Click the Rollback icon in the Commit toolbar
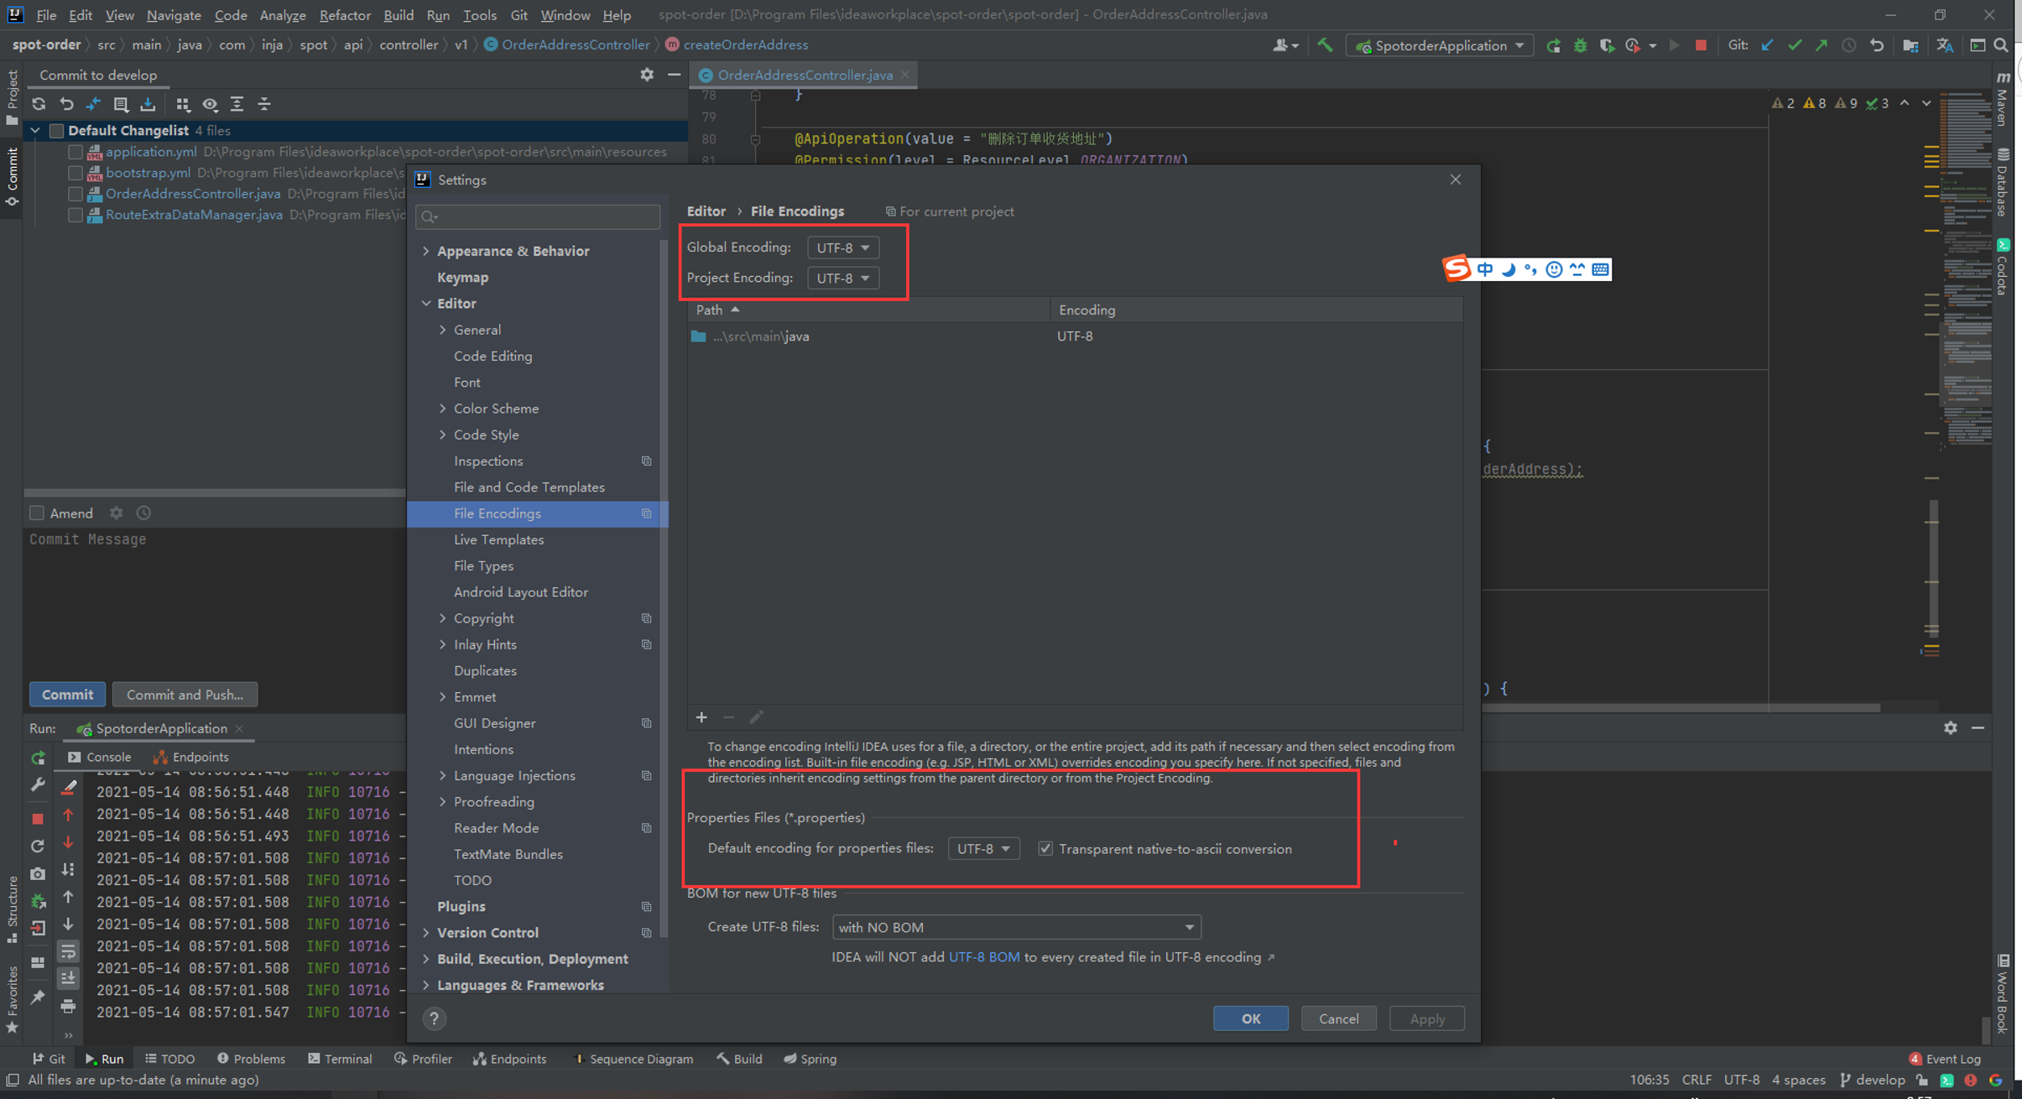 [66, 104]
